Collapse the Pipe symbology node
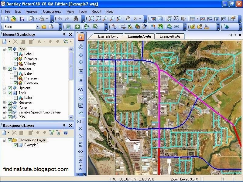243x182 pixels. coord(4,49)
